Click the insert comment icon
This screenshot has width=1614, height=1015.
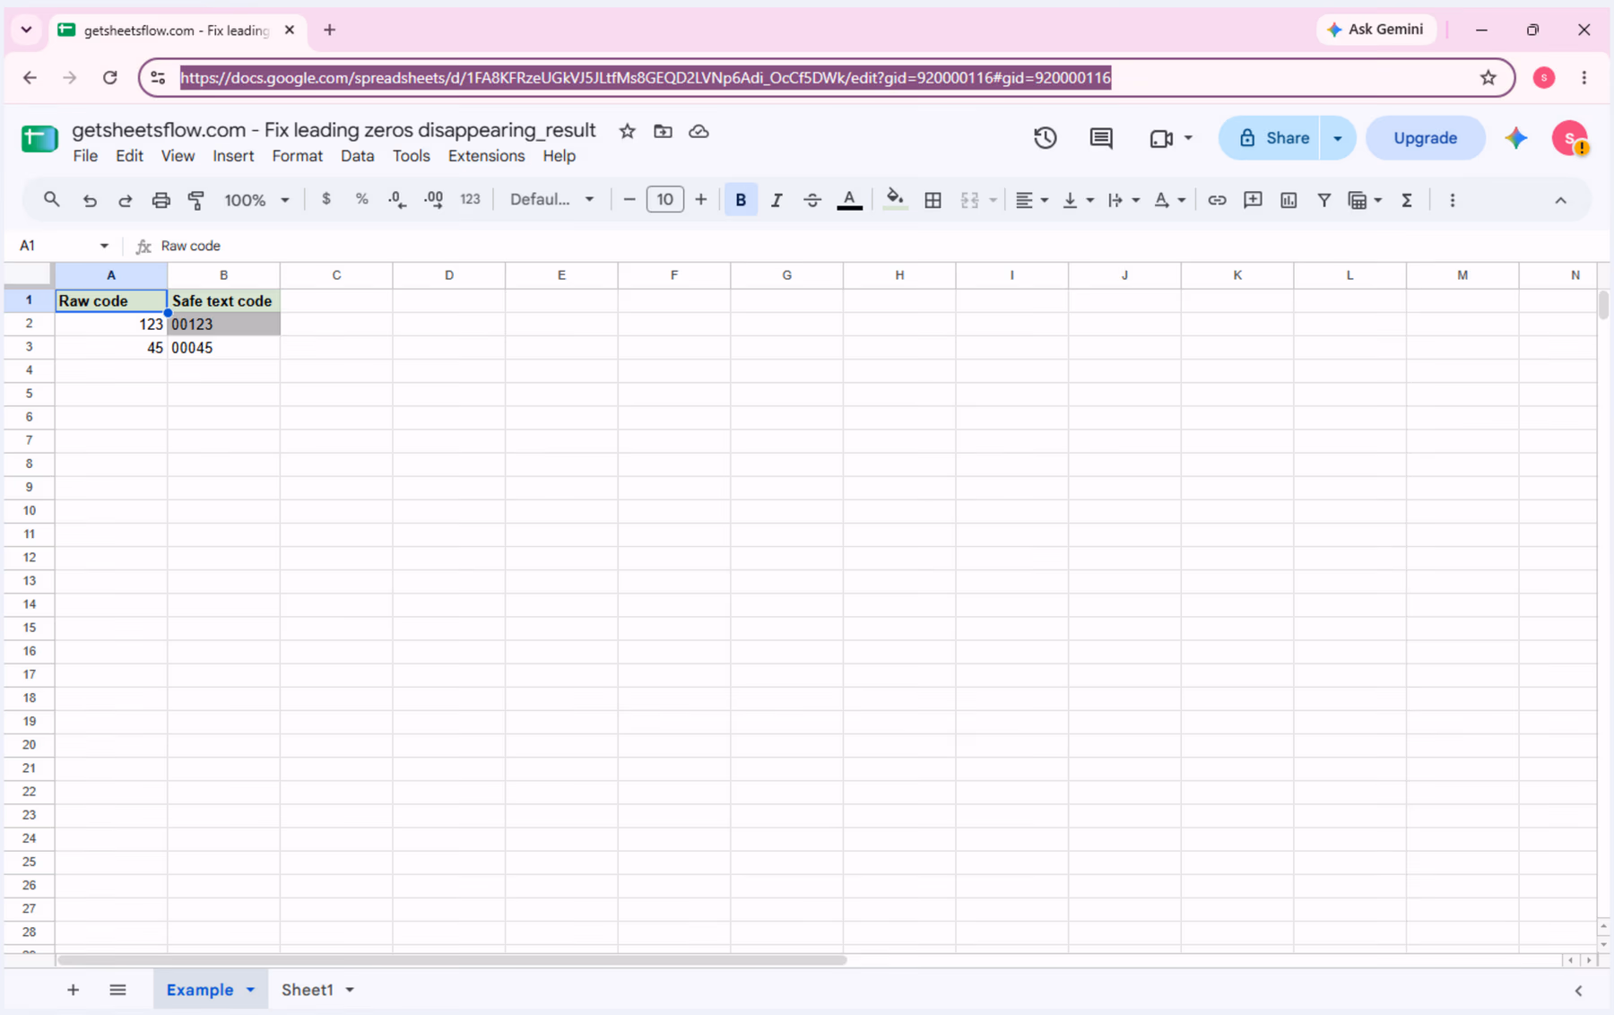pyautogui.click(x=1253, y=200)
